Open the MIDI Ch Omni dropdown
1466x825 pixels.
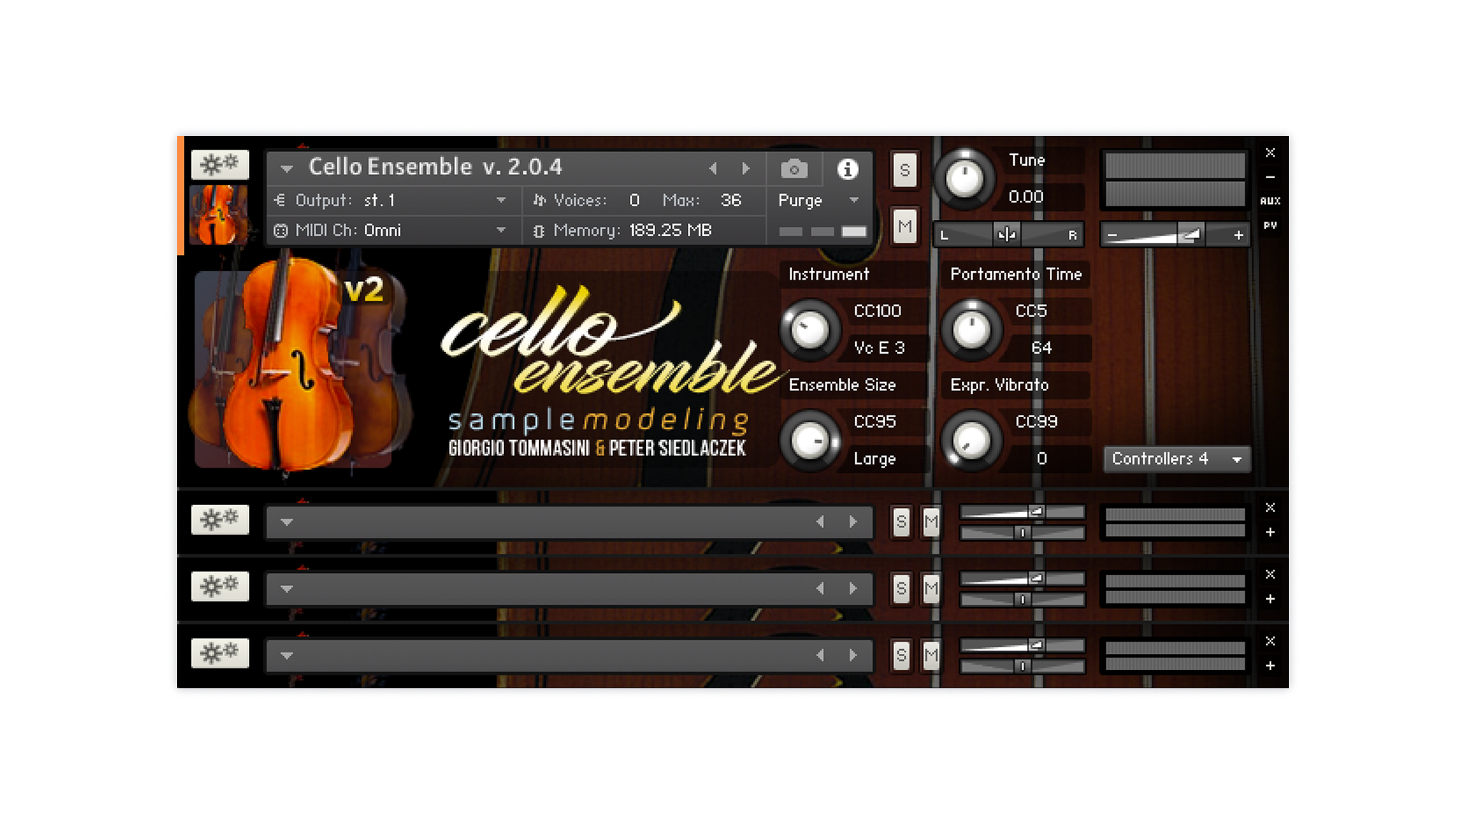click(x=501, y=230)
